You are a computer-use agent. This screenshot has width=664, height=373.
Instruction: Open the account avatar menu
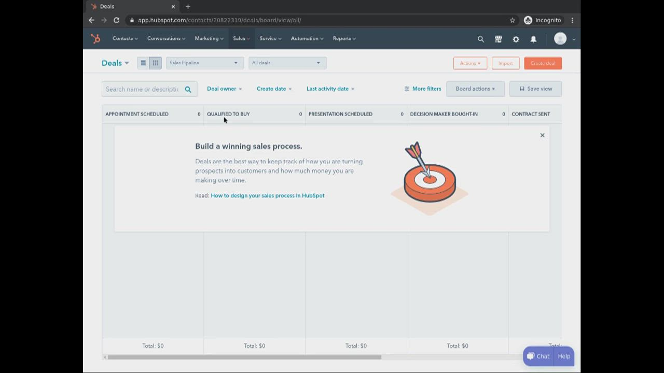click(x=564, y=39)
